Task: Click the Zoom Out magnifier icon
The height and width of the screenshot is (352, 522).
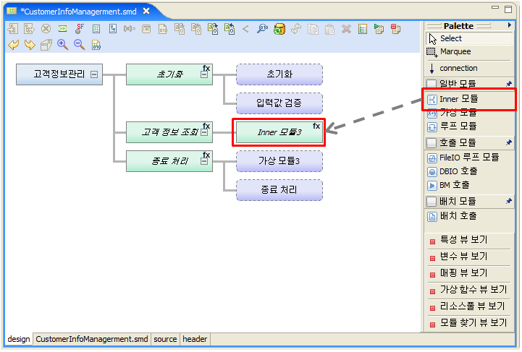Action: [x=79, y=45]
